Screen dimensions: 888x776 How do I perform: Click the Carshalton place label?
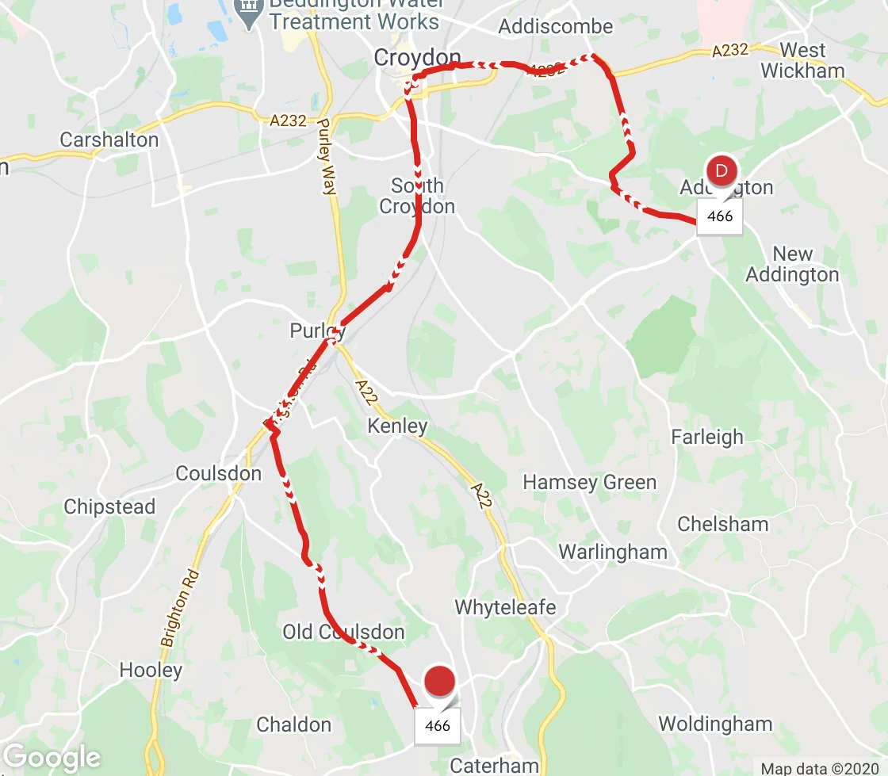tap(109, 140)
